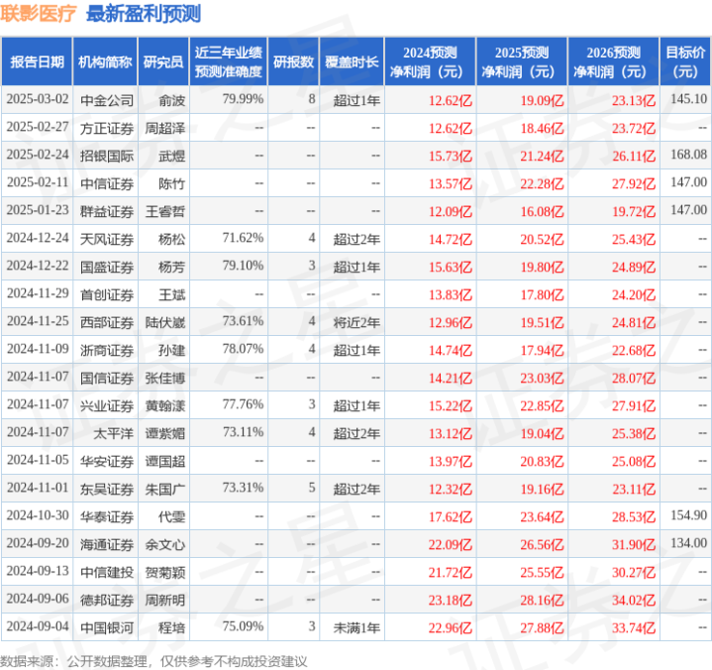
Task: Select 天风证券 accuracy value 71.62%
Action: (x=243, y=238)
